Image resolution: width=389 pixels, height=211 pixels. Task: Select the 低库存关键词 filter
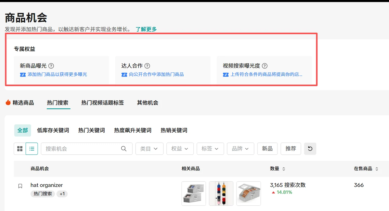(53, 130)
